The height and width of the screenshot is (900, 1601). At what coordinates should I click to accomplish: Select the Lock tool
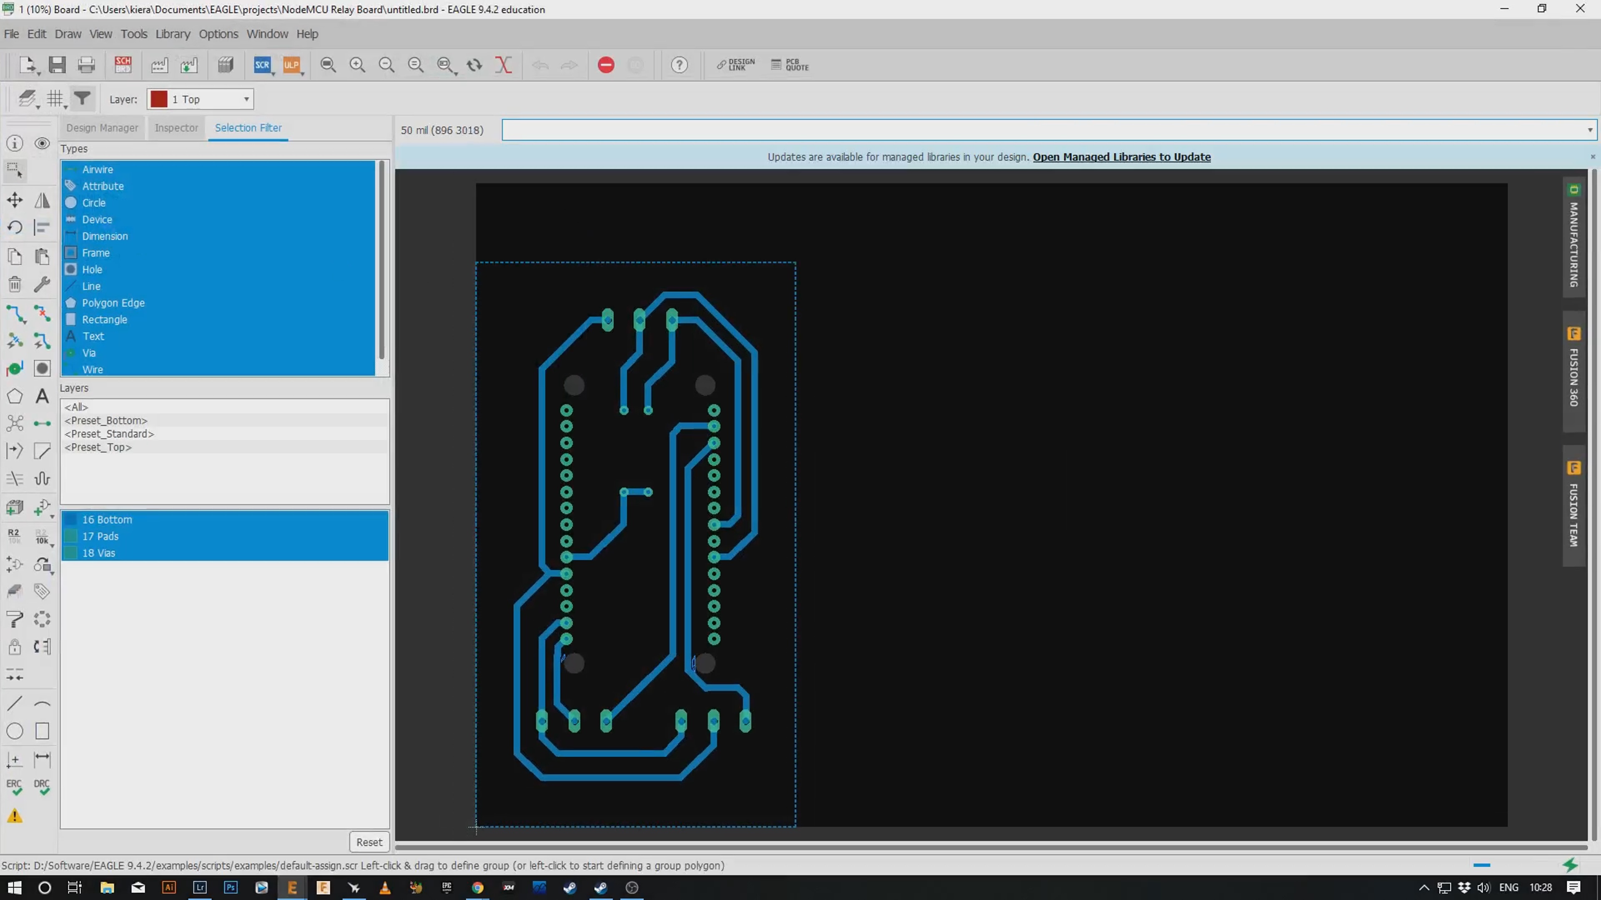tap(15, 647)
